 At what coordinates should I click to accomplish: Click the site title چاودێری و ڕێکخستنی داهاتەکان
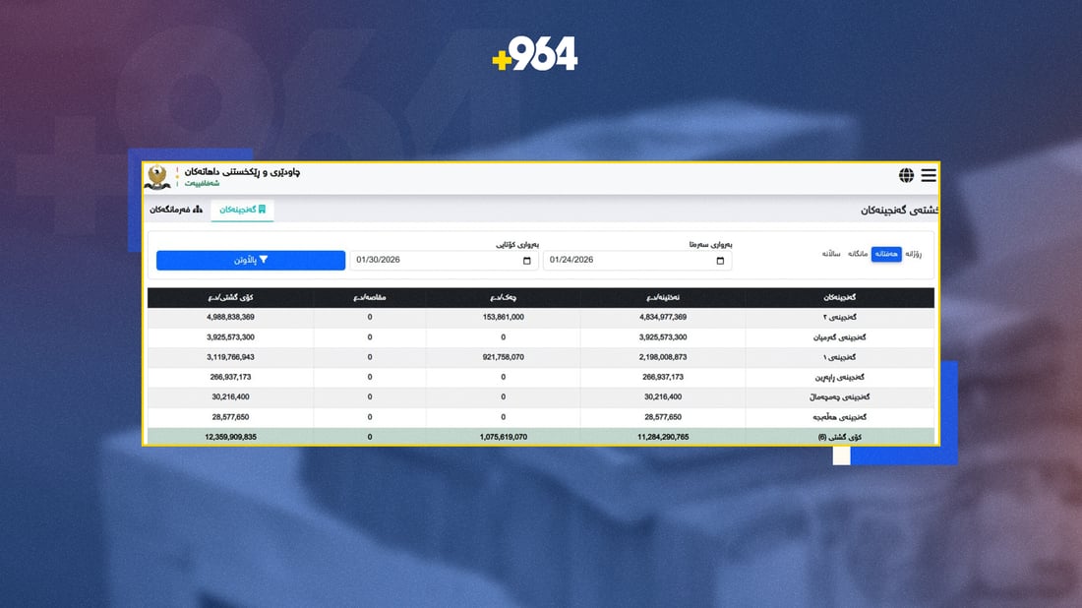(242, 171)
